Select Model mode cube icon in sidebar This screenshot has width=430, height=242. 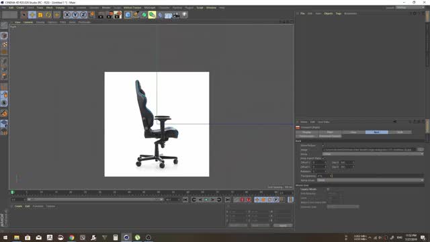tap(4, 36)
